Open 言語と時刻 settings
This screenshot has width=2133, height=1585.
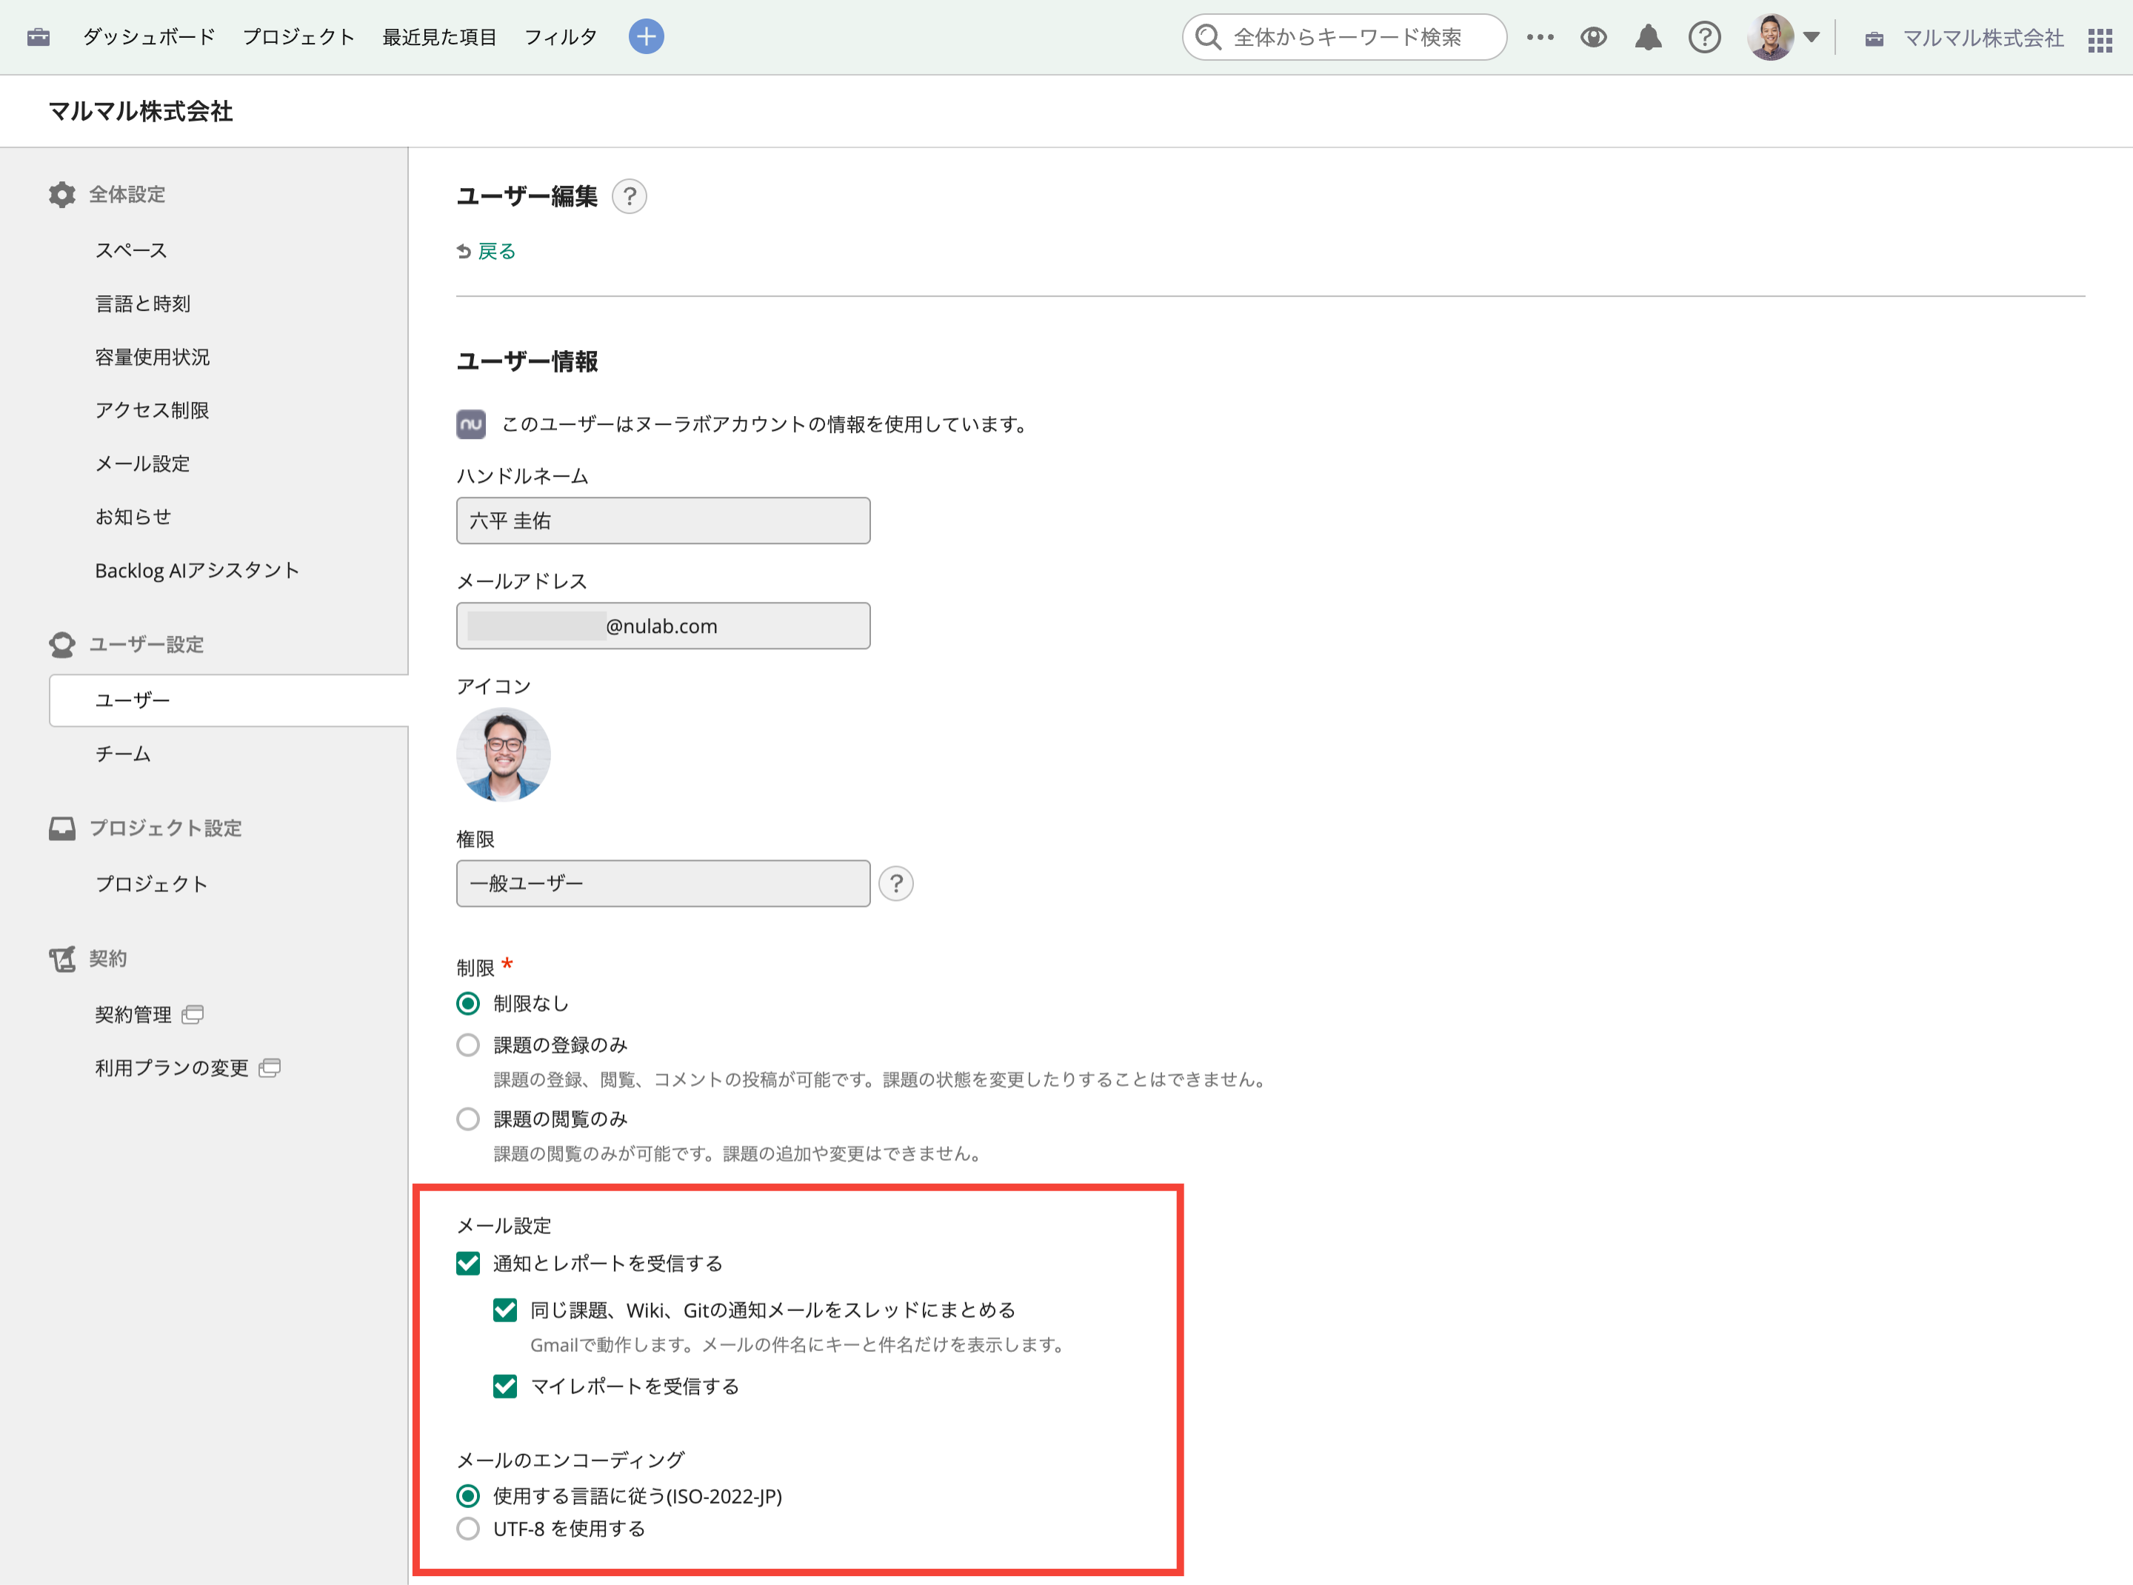click(143, 304)
